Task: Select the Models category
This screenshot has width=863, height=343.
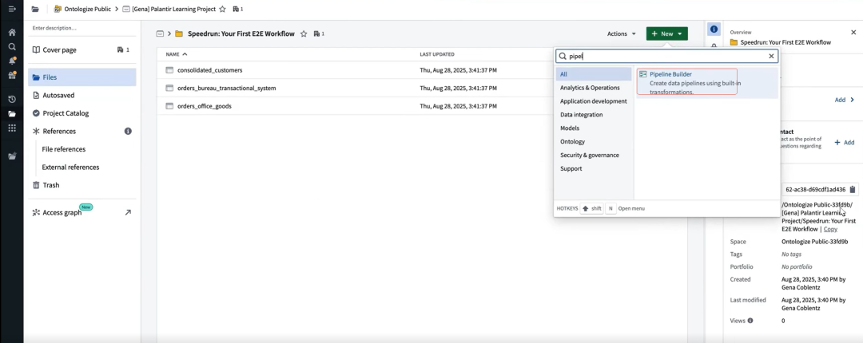Action: pyautogui.click(x=594, y=128)
